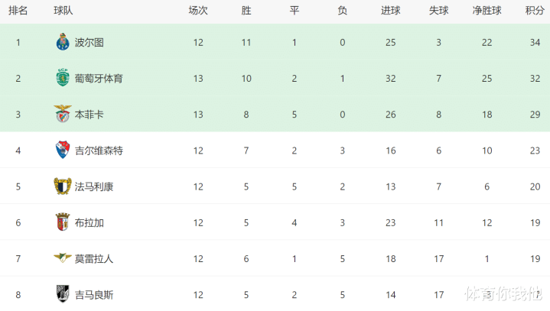Click the Guimarães (吉马良斯) crest
550x311 pixels.
click(x=62, y=294)
